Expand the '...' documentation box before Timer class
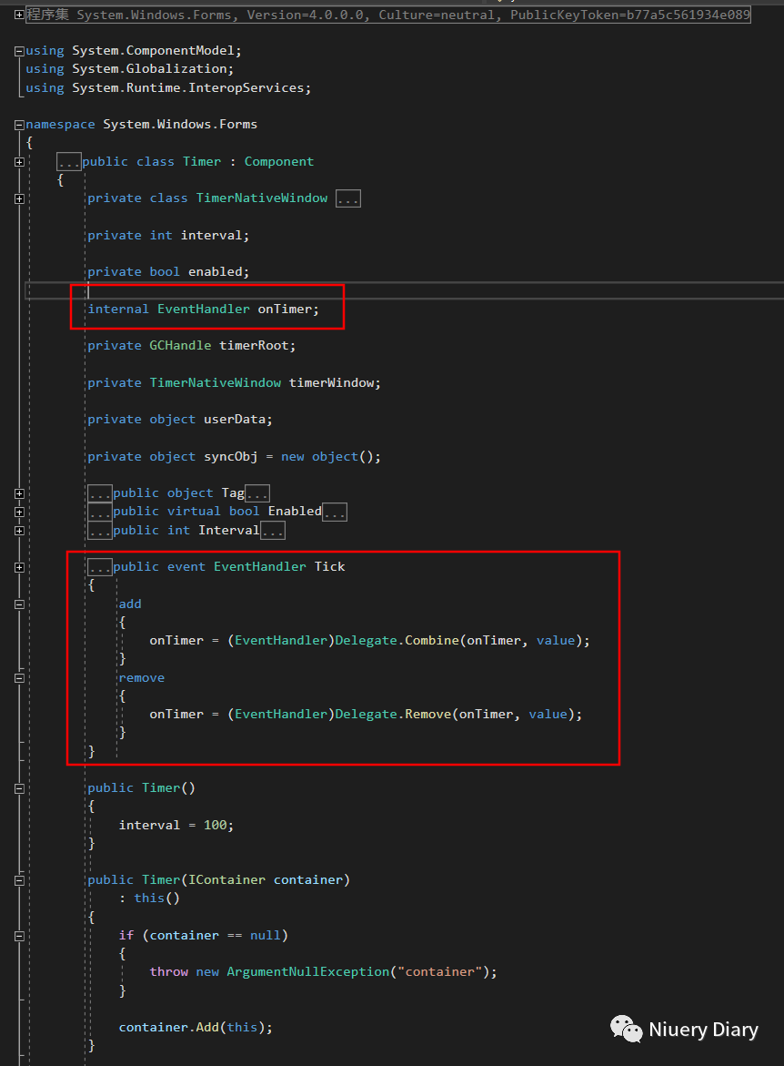 pos(69,160)
